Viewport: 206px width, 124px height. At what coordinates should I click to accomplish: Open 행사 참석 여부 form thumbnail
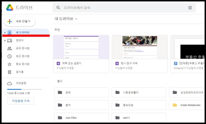tap(140, 47)
